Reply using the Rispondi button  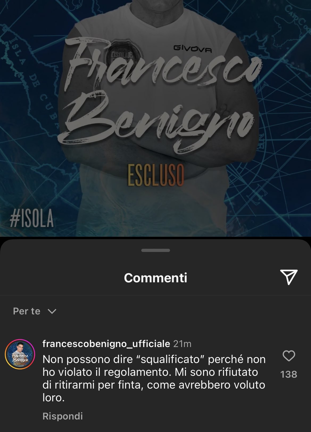coord(63,416)
